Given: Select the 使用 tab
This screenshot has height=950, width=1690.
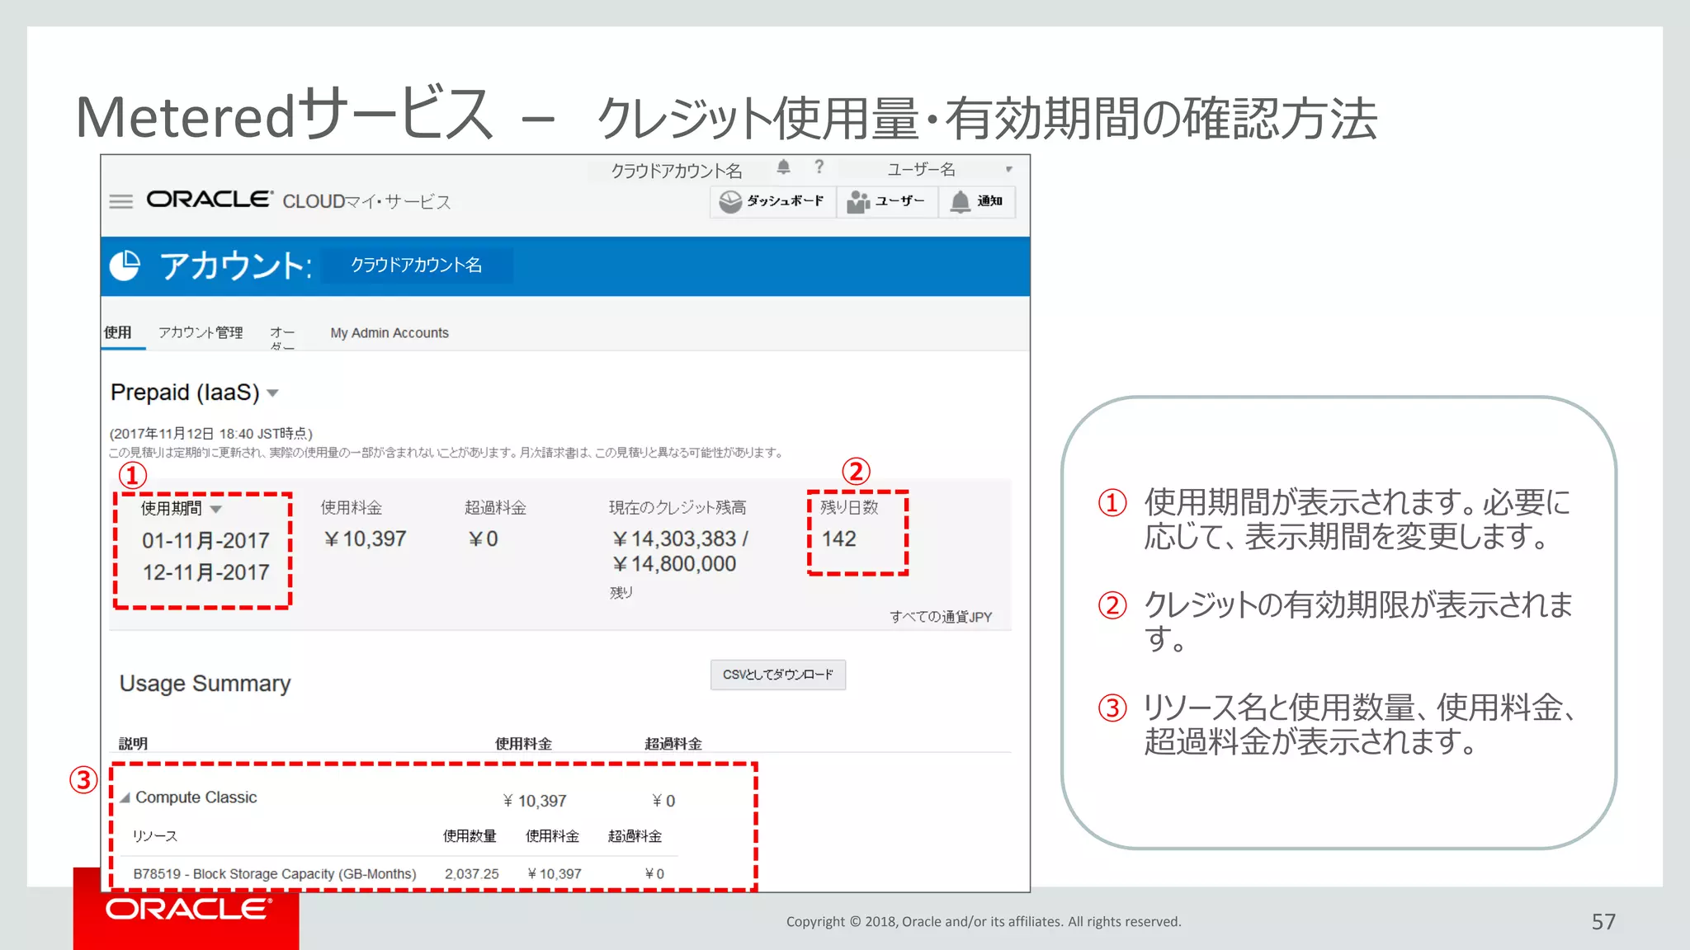Looking at the screenshot, I should click(x=118, y=332).
